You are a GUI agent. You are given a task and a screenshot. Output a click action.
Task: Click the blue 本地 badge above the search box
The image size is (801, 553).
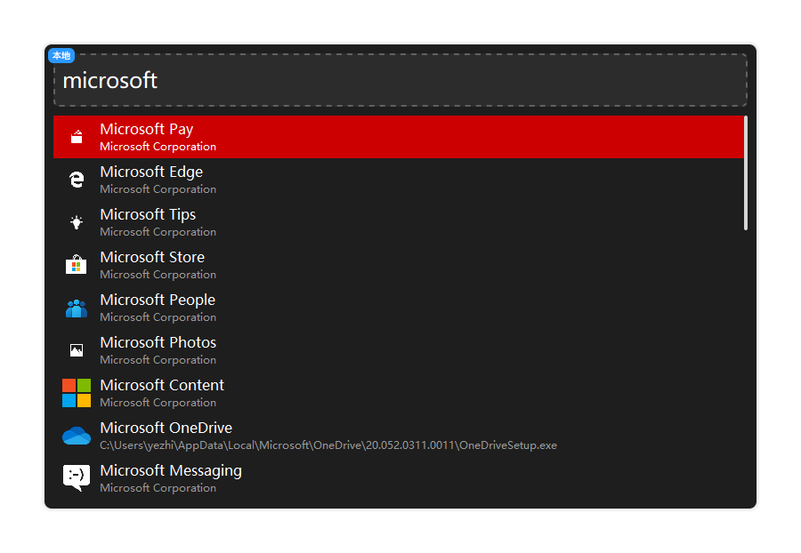[x=61, y=56]
